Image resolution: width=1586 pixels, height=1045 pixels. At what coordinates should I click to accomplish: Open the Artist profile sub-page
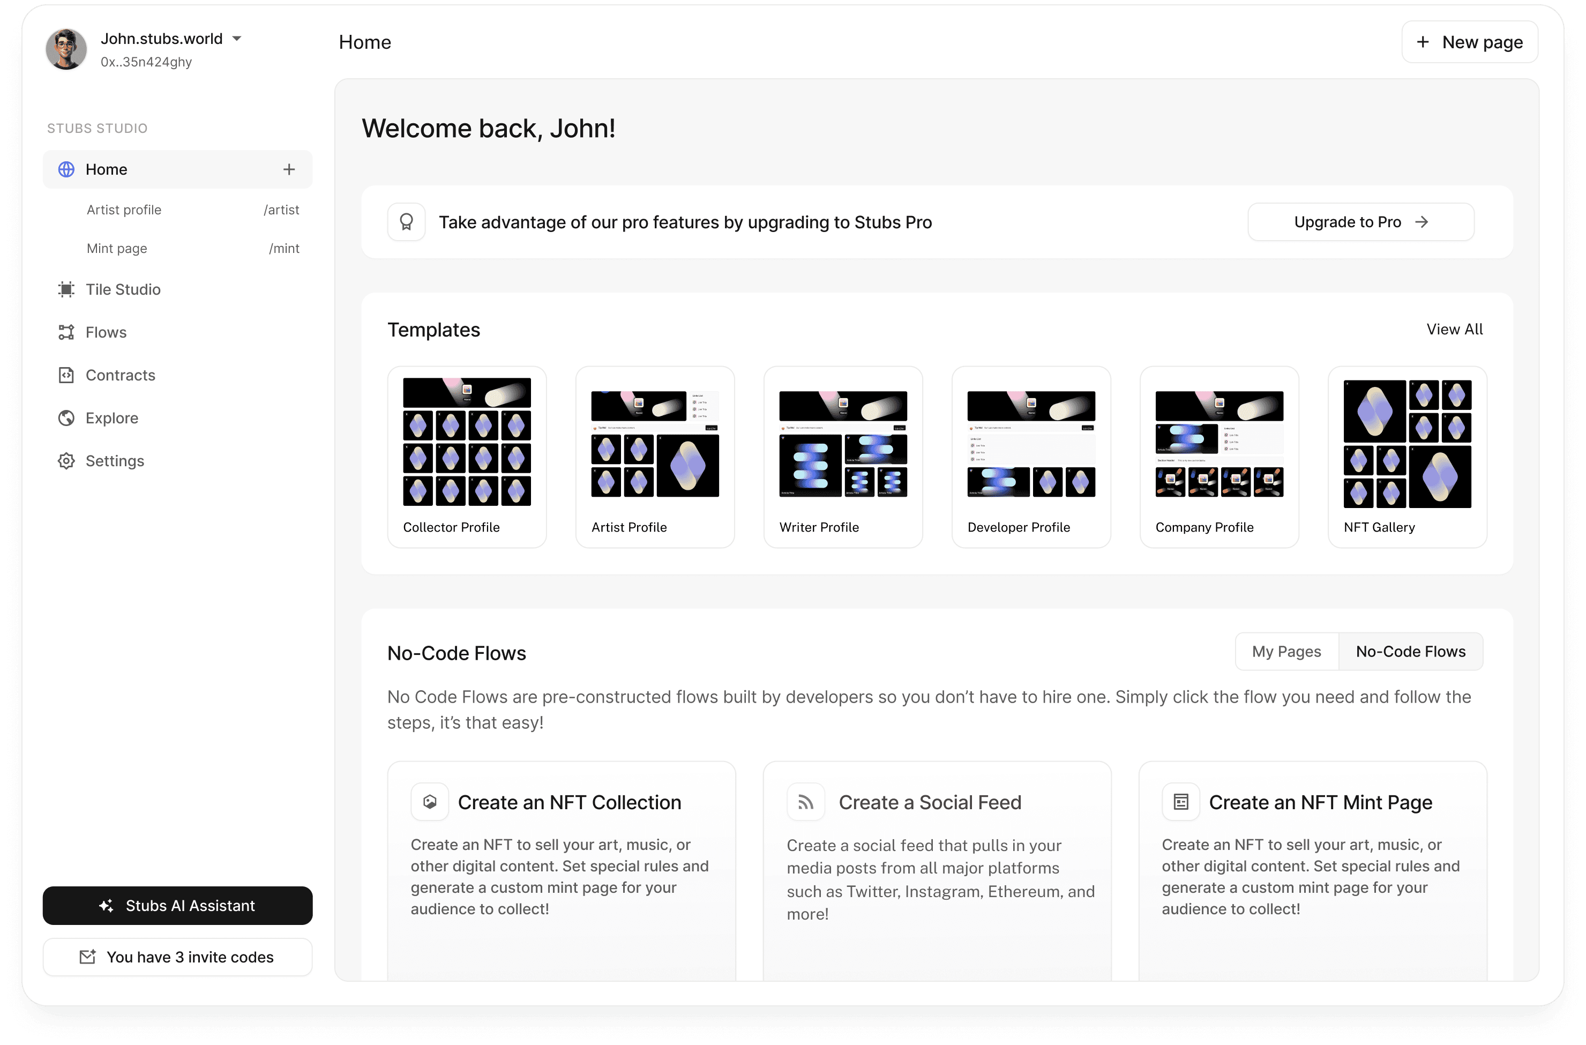124,210
